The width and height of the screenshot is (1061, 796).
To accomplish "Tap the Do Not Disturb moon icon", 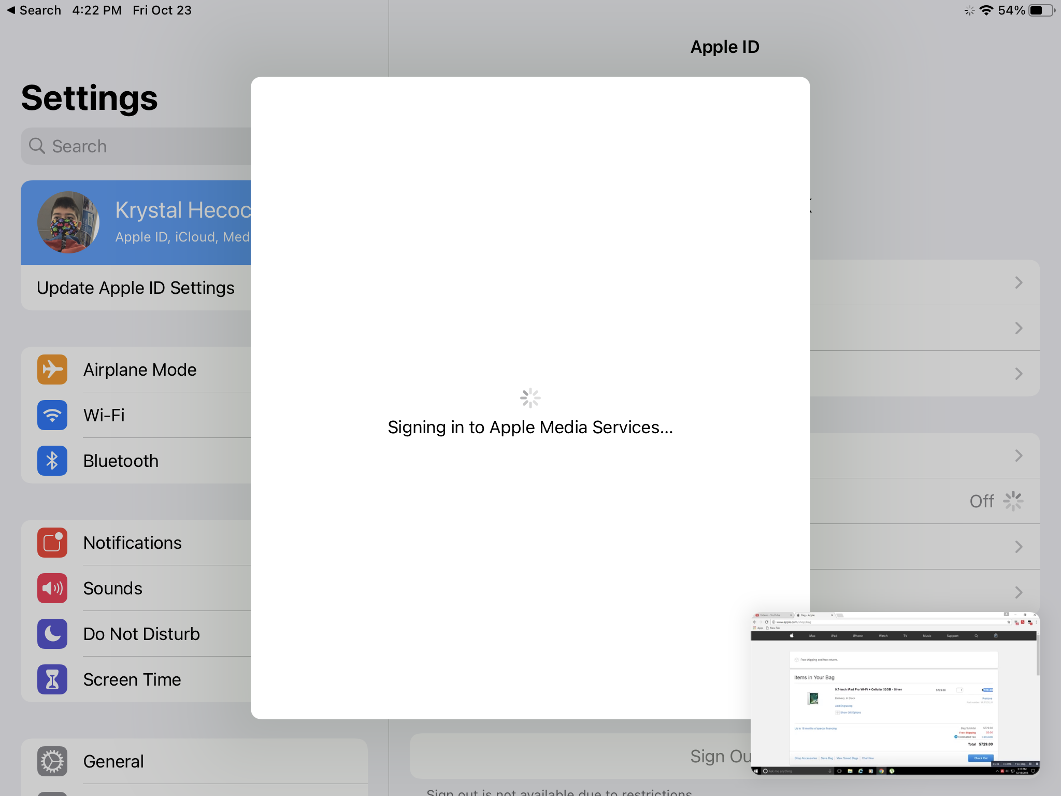I will pyautogui.click(x=52, y=634).
